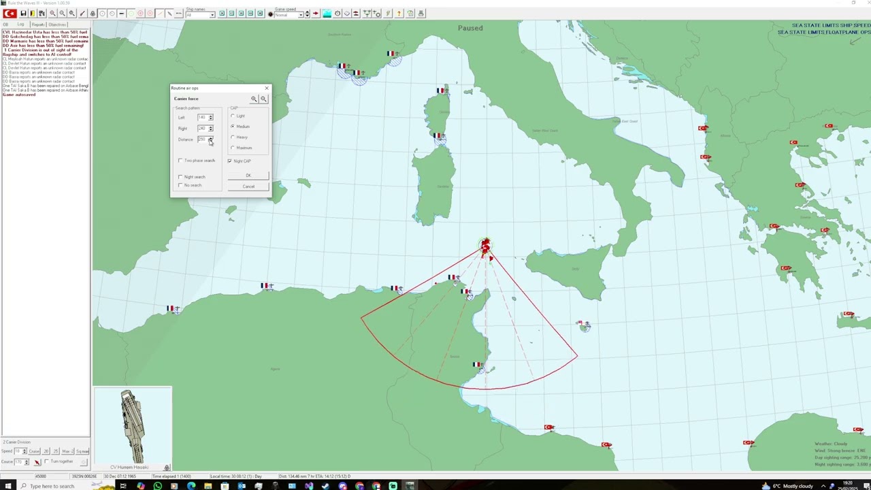Enable the Two phase search checkbox
The image size is (871, 490).
tap(180, 161)
